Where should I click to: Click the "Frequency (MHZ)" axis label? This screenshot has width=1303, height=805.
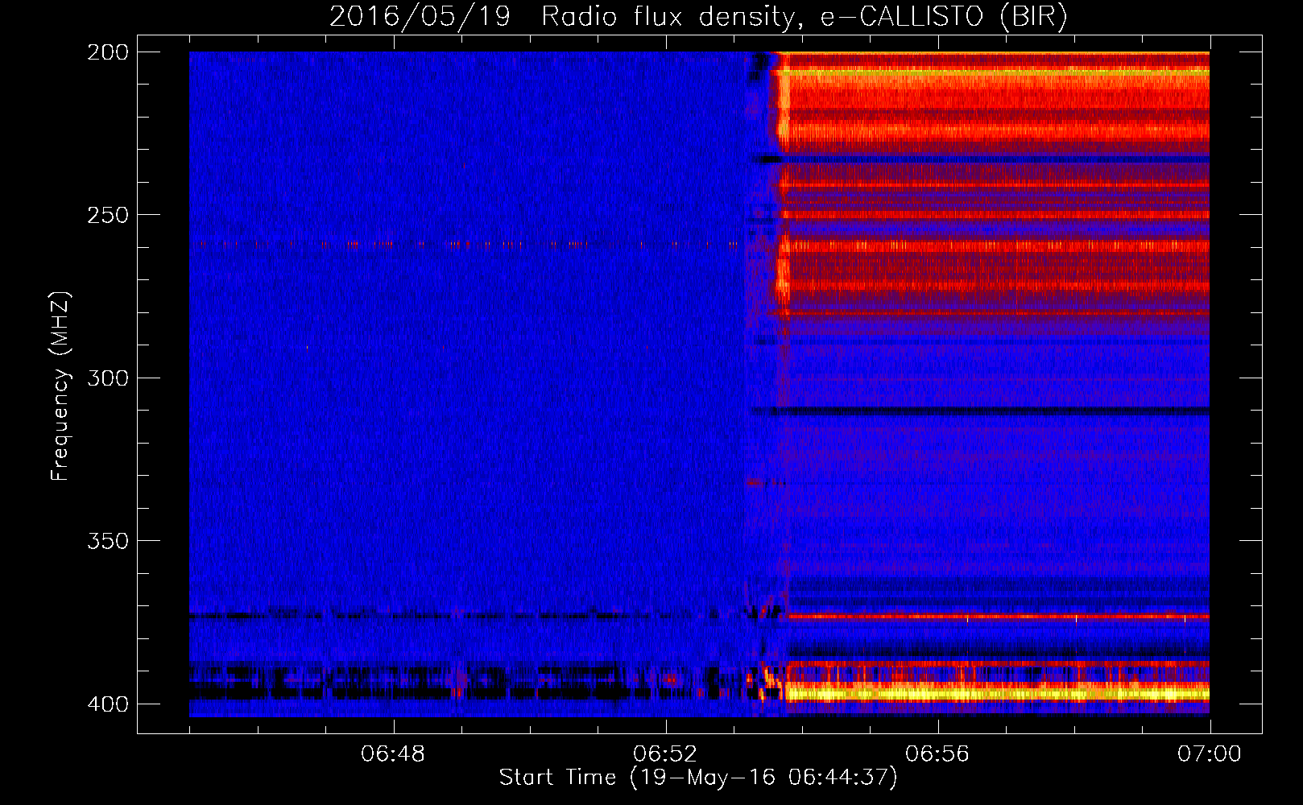[60, 386]
